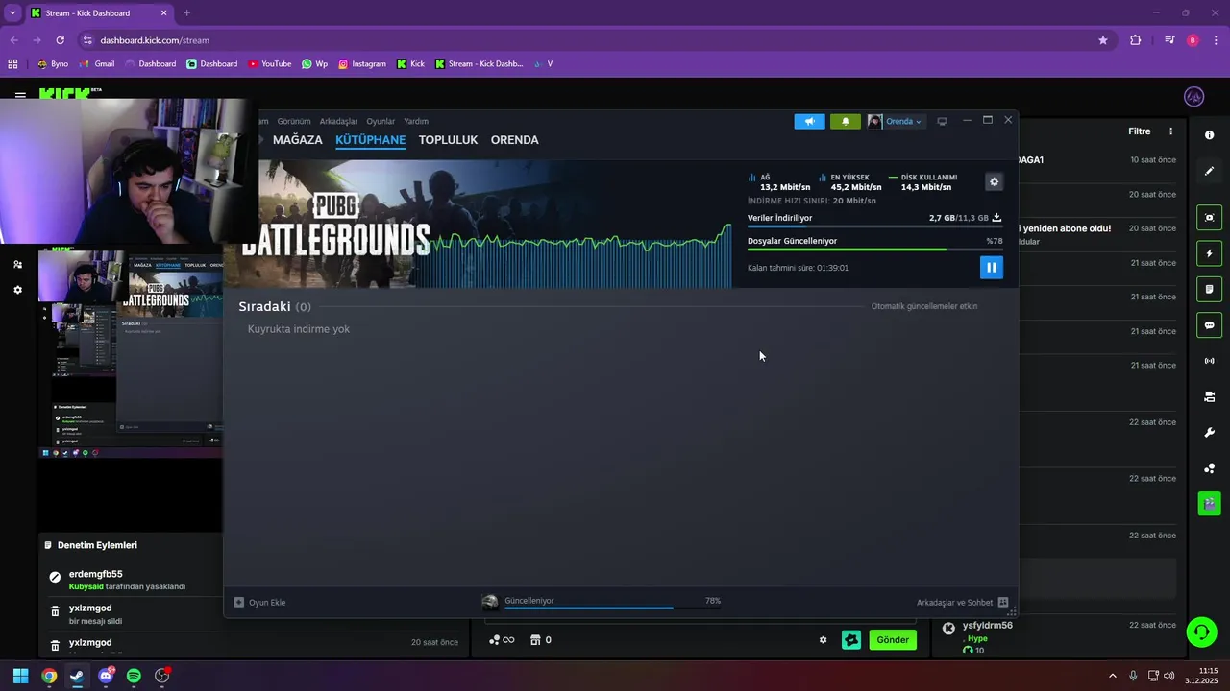Click the Gönder send button in Kick chat

(893, 640)
